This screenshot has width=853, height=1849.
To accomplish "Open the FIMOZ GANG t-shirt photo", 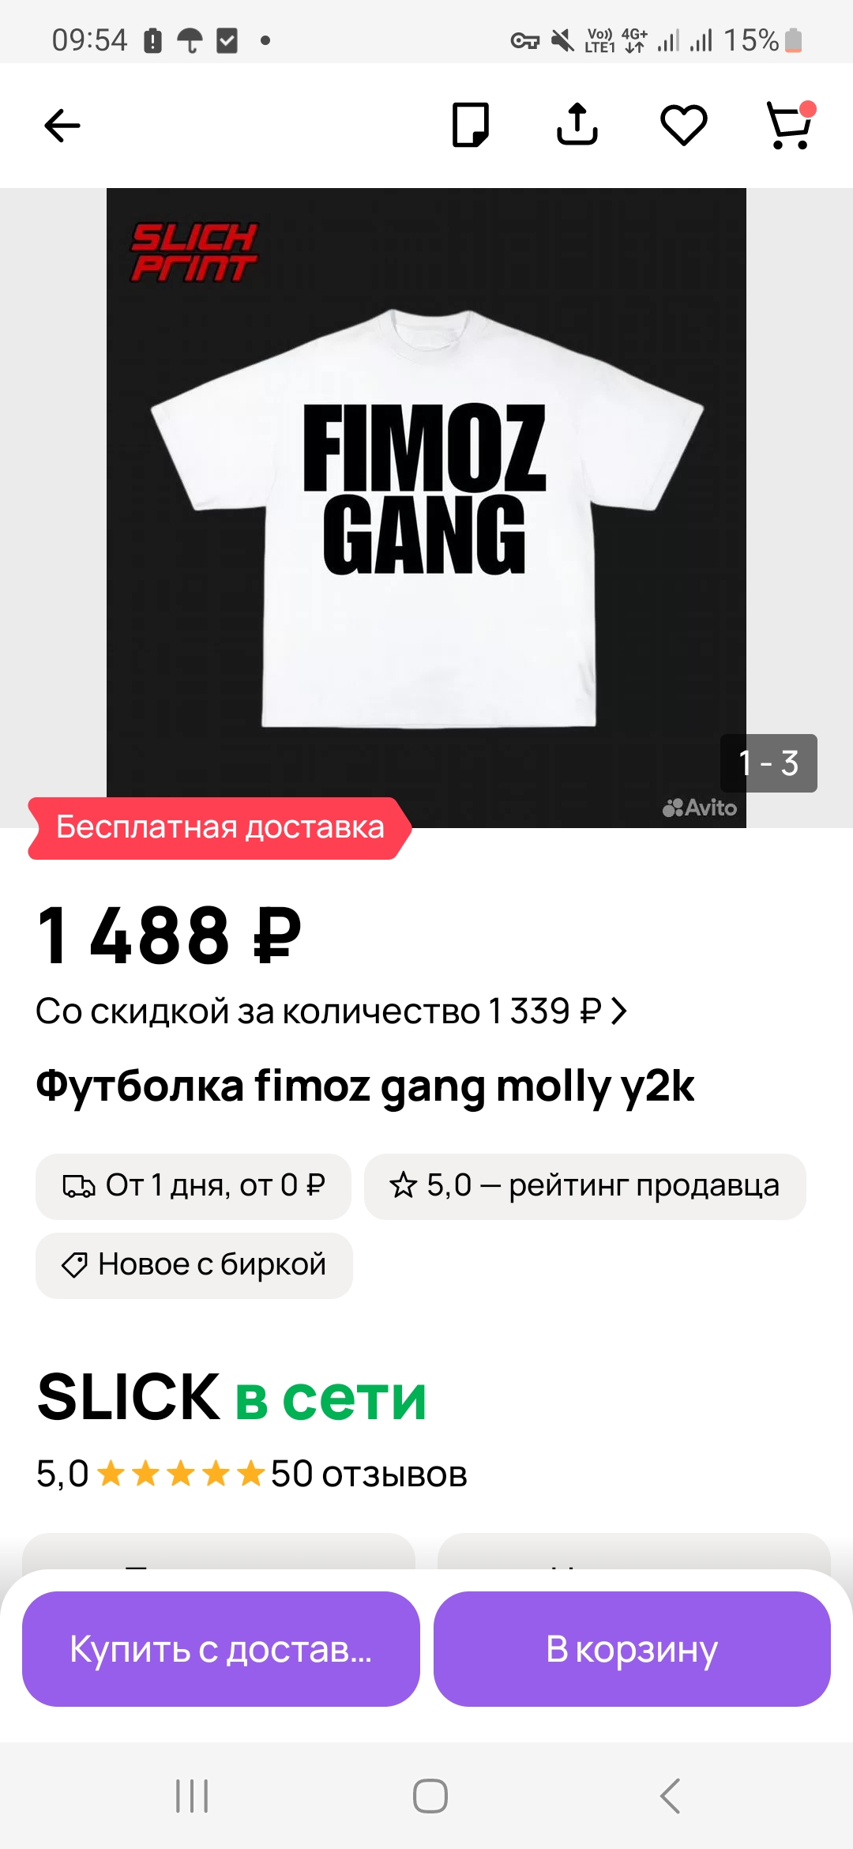I will coord(426,507).
